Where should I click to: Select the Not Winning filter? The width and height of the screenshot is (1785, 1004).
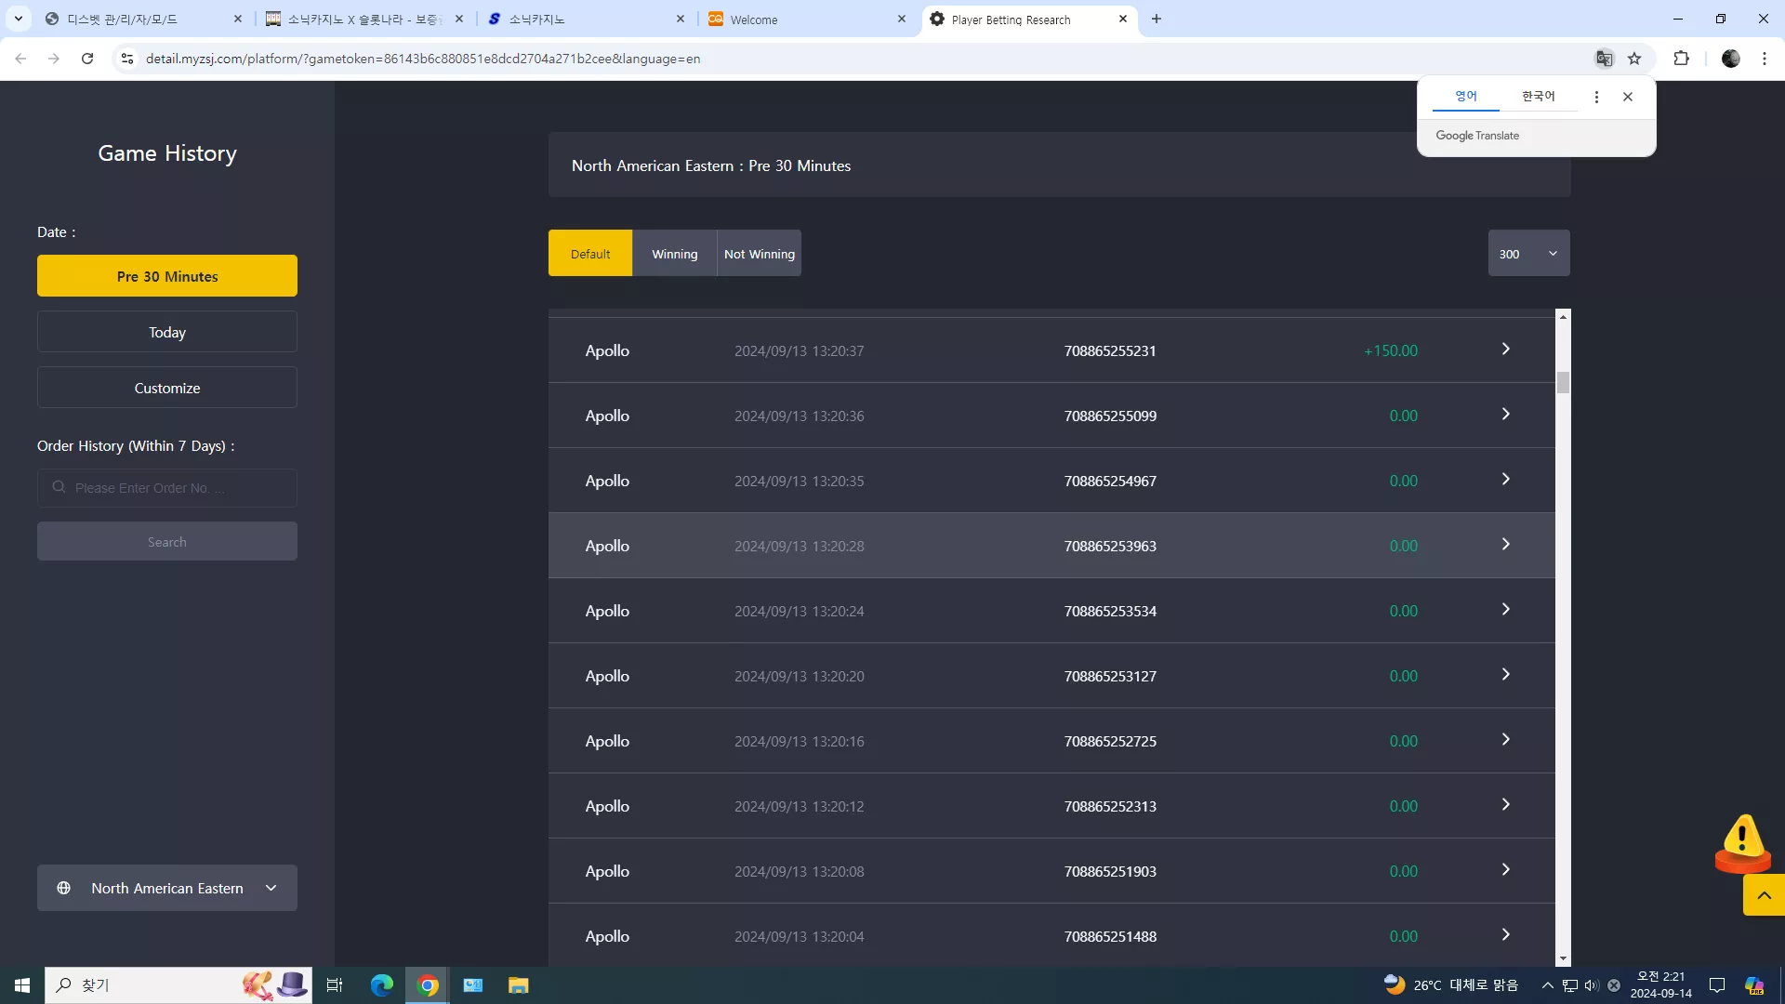(760, 254)
